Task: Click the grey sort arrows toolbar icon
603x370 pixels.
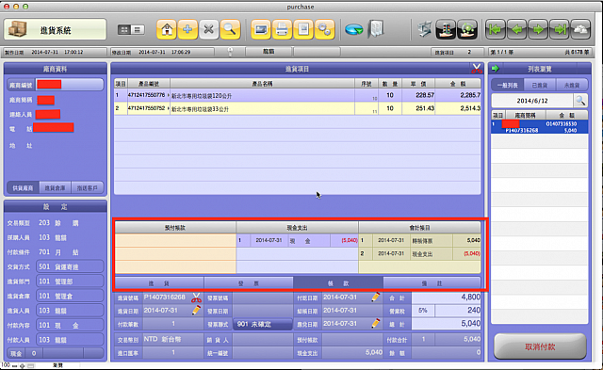Action: 425,29
